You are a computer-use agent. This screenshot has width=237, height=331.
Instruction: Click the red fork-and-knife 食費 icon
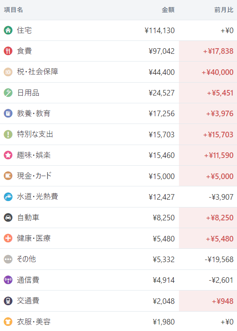pos(8,51)
